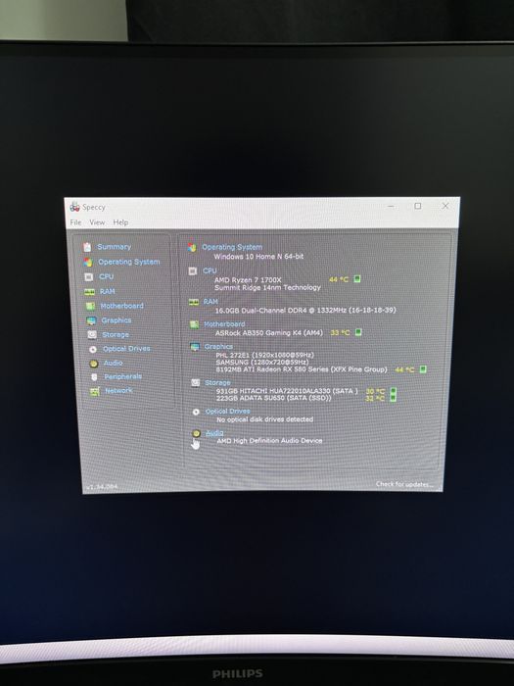This screenshot has height=686, width=514.
Task: Open the Motherboard sidebar section
Action: [122, 306]
